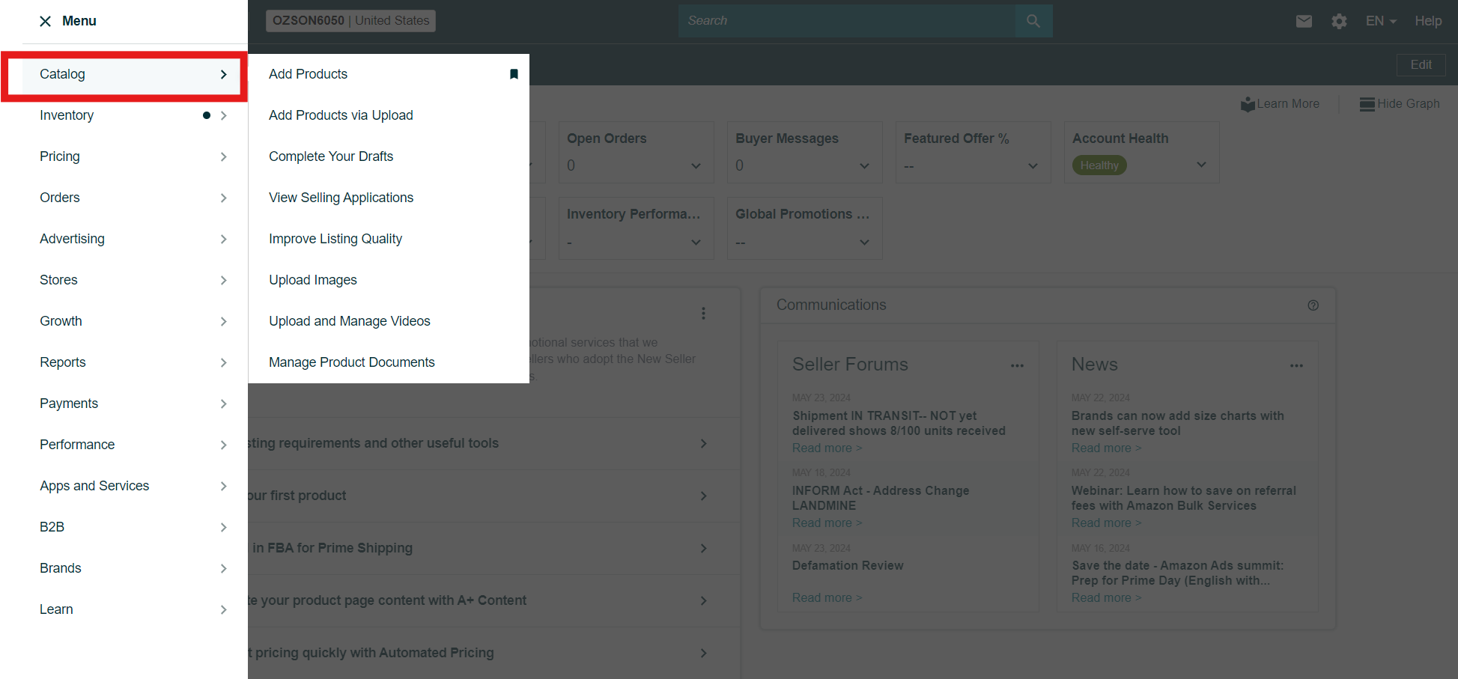Open the Communications help question icon
This screenshot has width=1458, height=679.
pos(1313,305)
